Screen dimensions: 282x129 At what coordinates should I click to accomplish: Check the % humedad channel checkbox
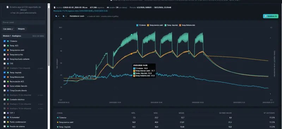[x=5, y=117]
